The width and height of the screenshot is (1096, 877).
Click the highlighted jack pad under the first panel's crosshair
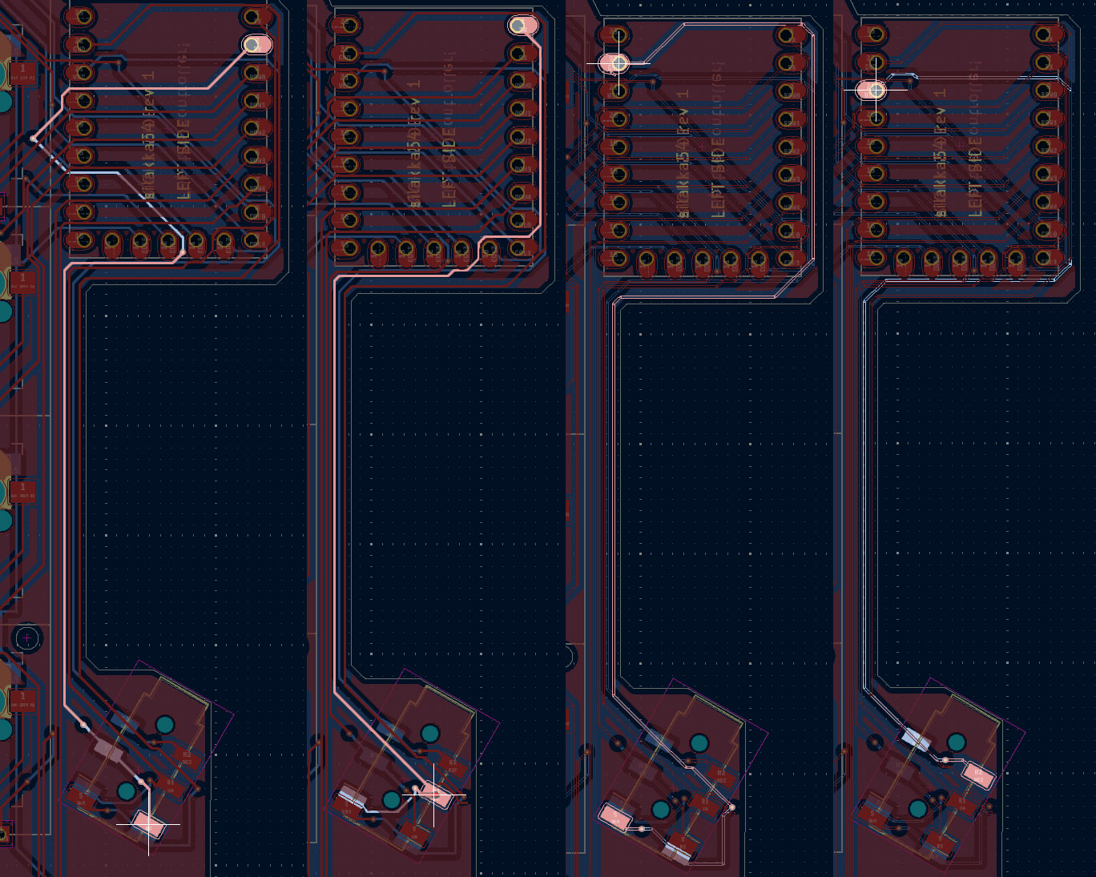coord(148,823)
